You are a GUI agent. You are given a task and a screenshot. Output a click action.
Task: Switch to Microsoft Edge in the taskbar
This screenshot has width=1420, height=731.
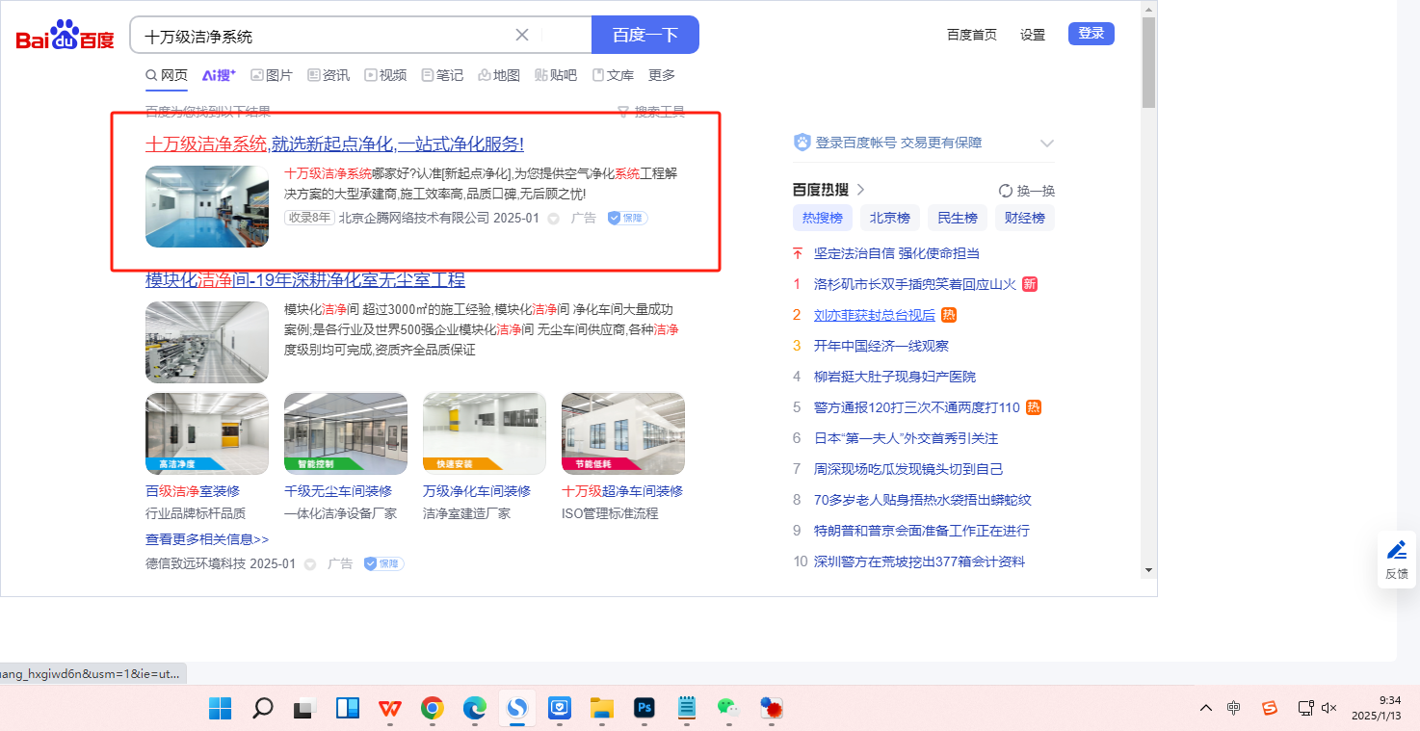pyautogui.click(x=475, y=709)
